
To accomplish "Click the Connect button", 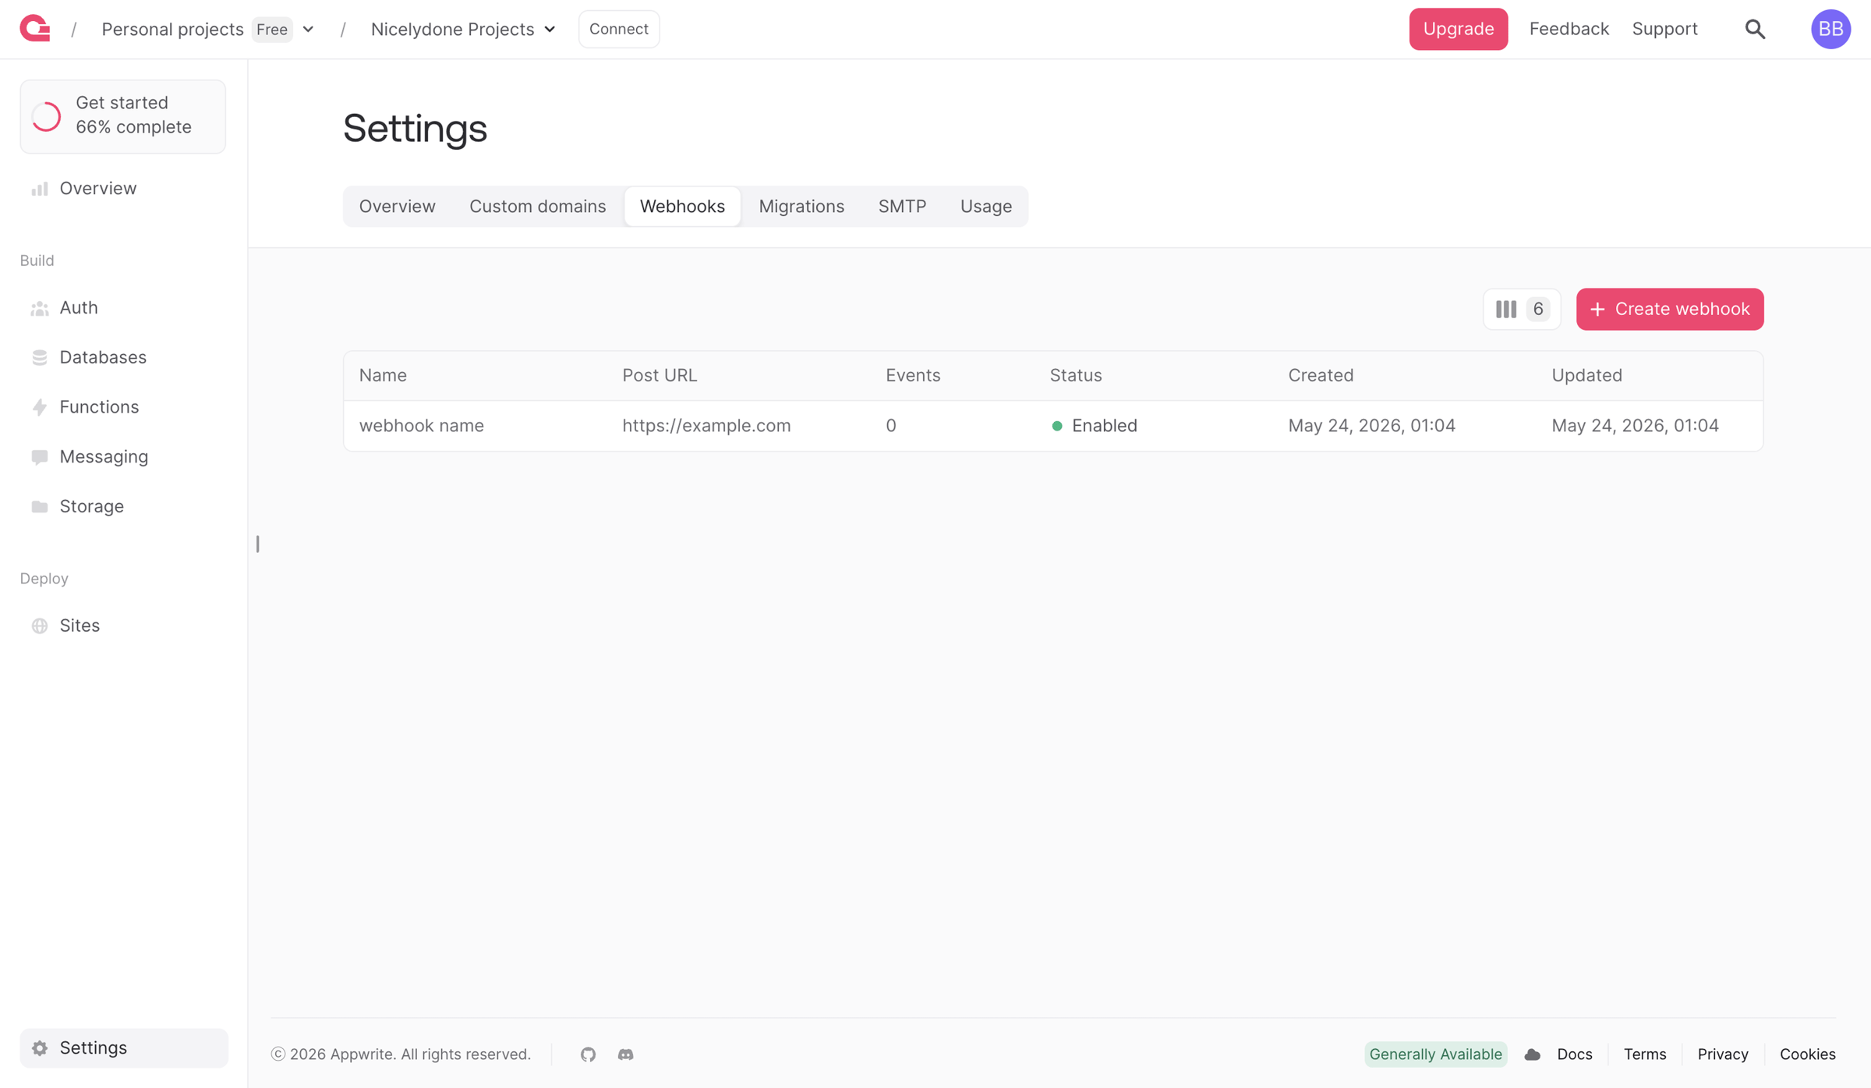I will coord(618,29).
